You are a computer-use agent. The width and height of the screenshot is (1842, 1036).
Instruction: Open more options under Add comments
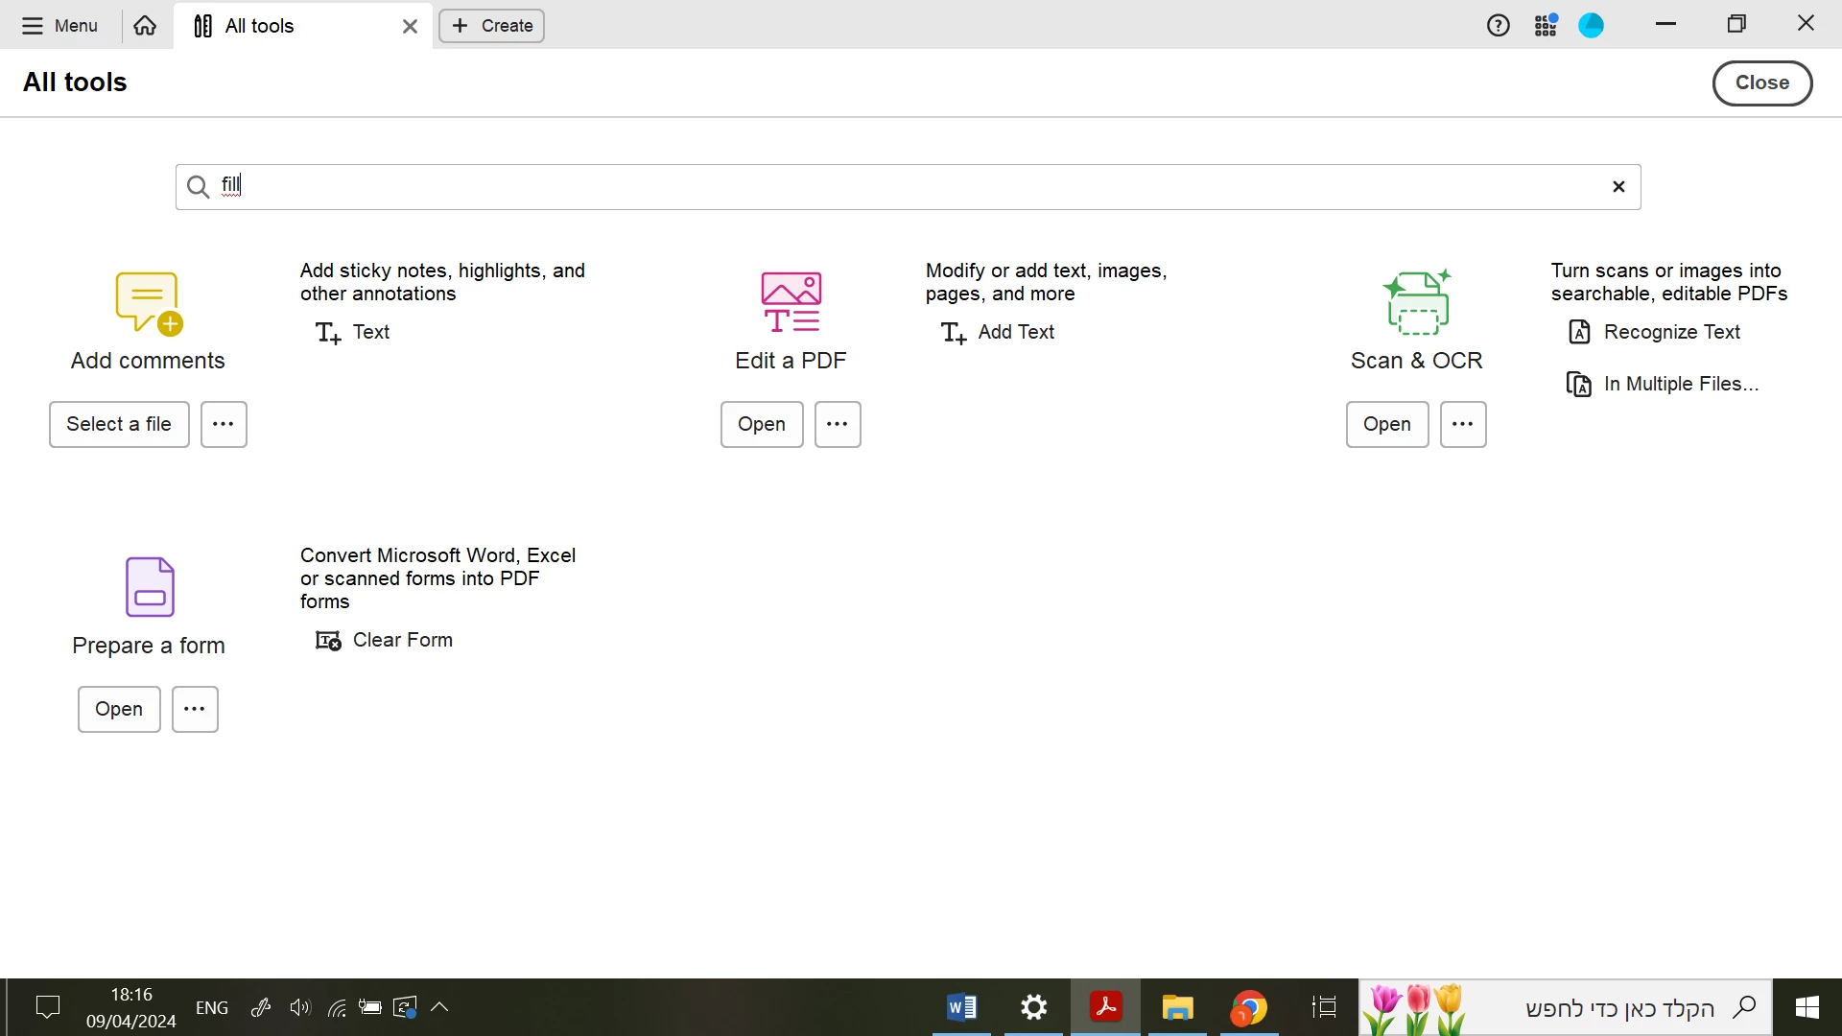(x=224, y=425)
